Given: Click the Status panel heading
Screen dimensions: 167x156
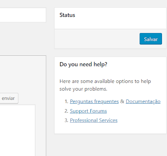Looking at the screenshot, I should [67, 15].
